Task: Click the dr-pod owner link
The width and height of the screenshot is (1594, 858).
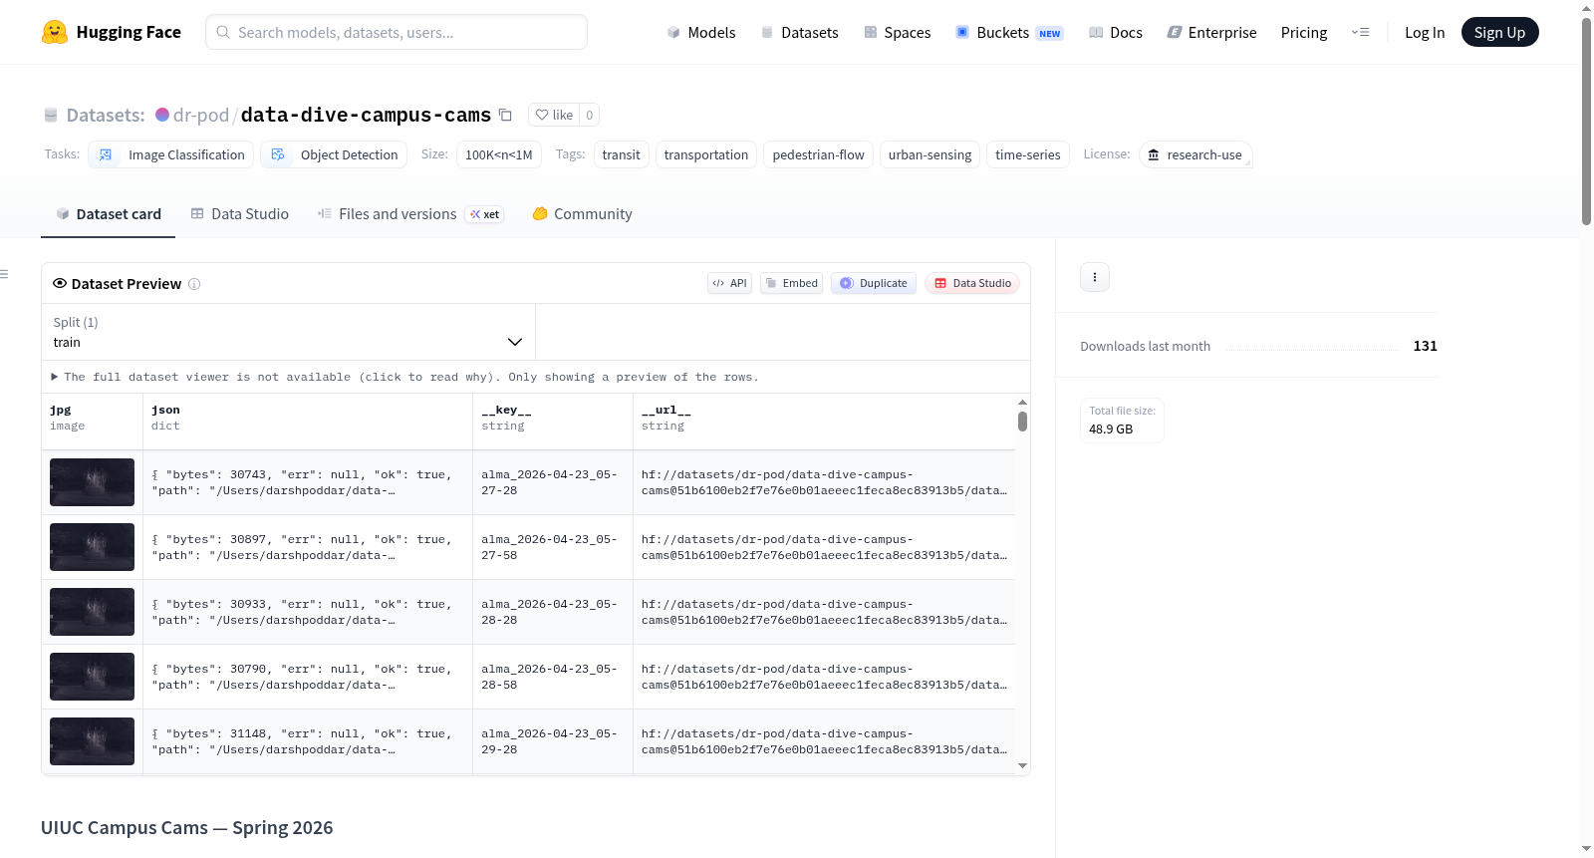Action: pos(201,115)
